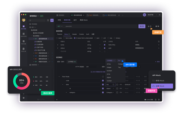Open the Category type dropdown

[x=110, y=92]
